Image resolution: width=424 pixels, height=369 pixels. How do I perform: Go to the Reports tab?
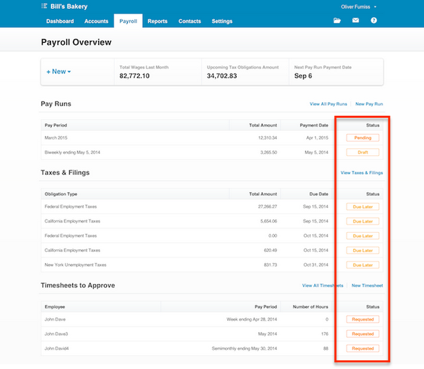tap(157, 21)
